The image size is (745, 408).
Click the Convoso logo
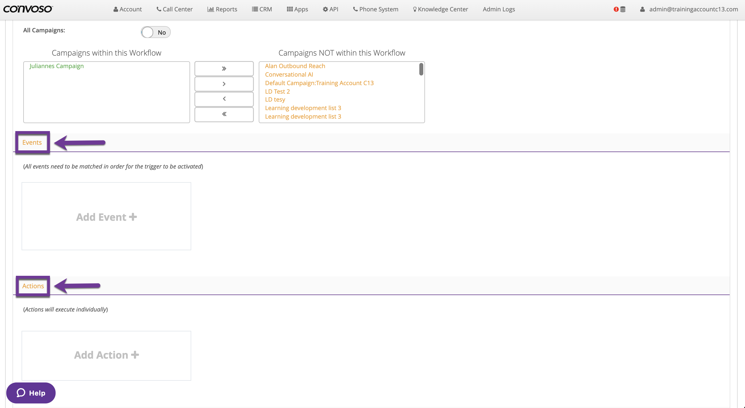point(28,9)
